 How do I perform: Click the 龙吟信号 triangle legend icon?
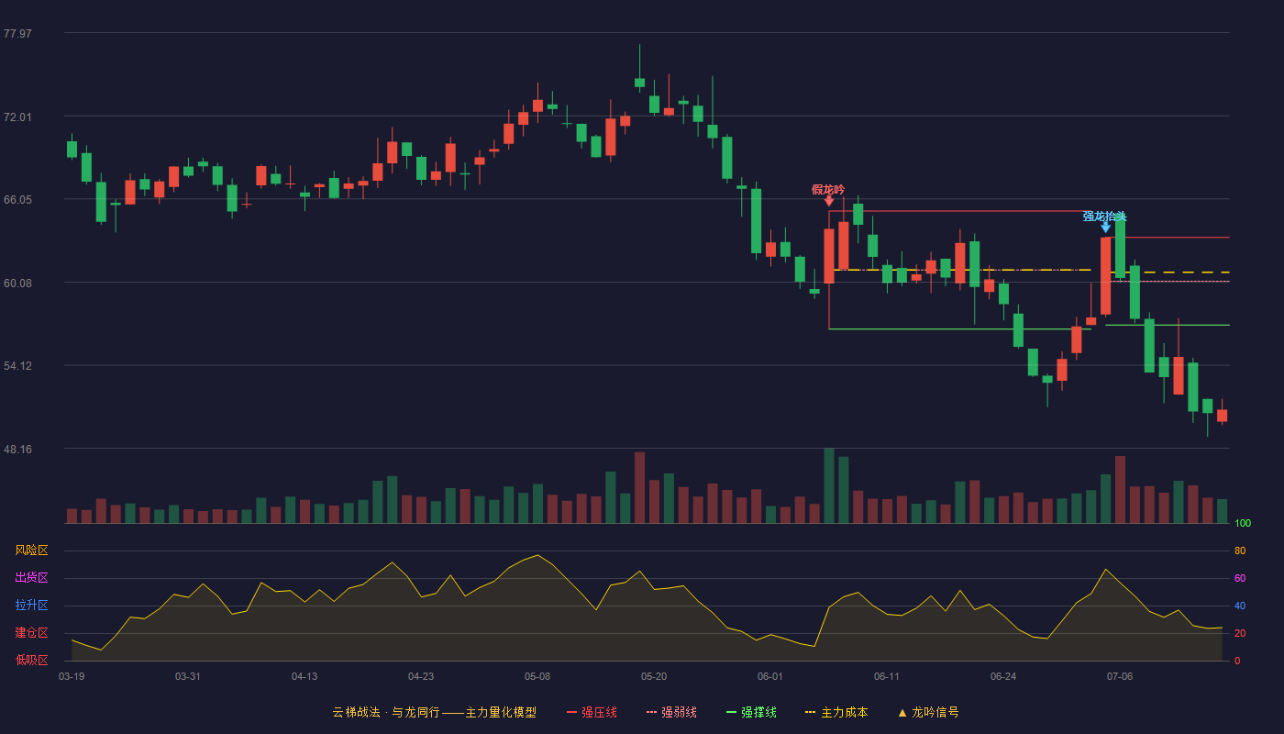[902, 712]
